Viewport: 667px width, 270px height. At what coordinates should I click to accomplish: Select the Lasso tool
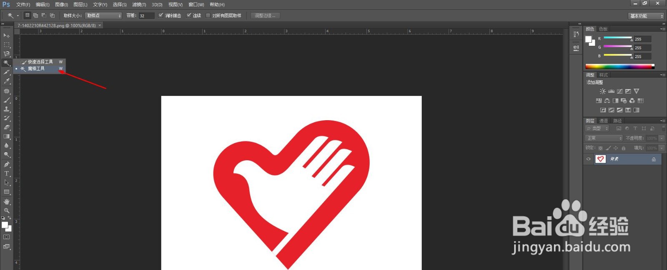7,54
